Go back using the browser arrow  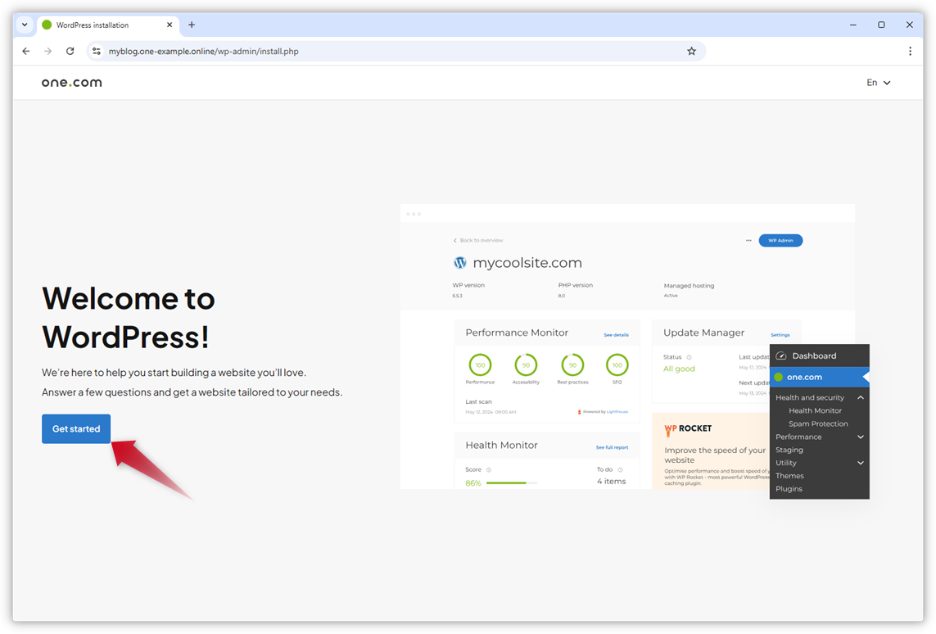click(x=25, y=51)
